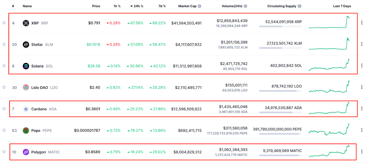Click Pepe price $0.000001767
Image resolution: width=367 pixels, height=164 pixels.
tap(87, 130)
